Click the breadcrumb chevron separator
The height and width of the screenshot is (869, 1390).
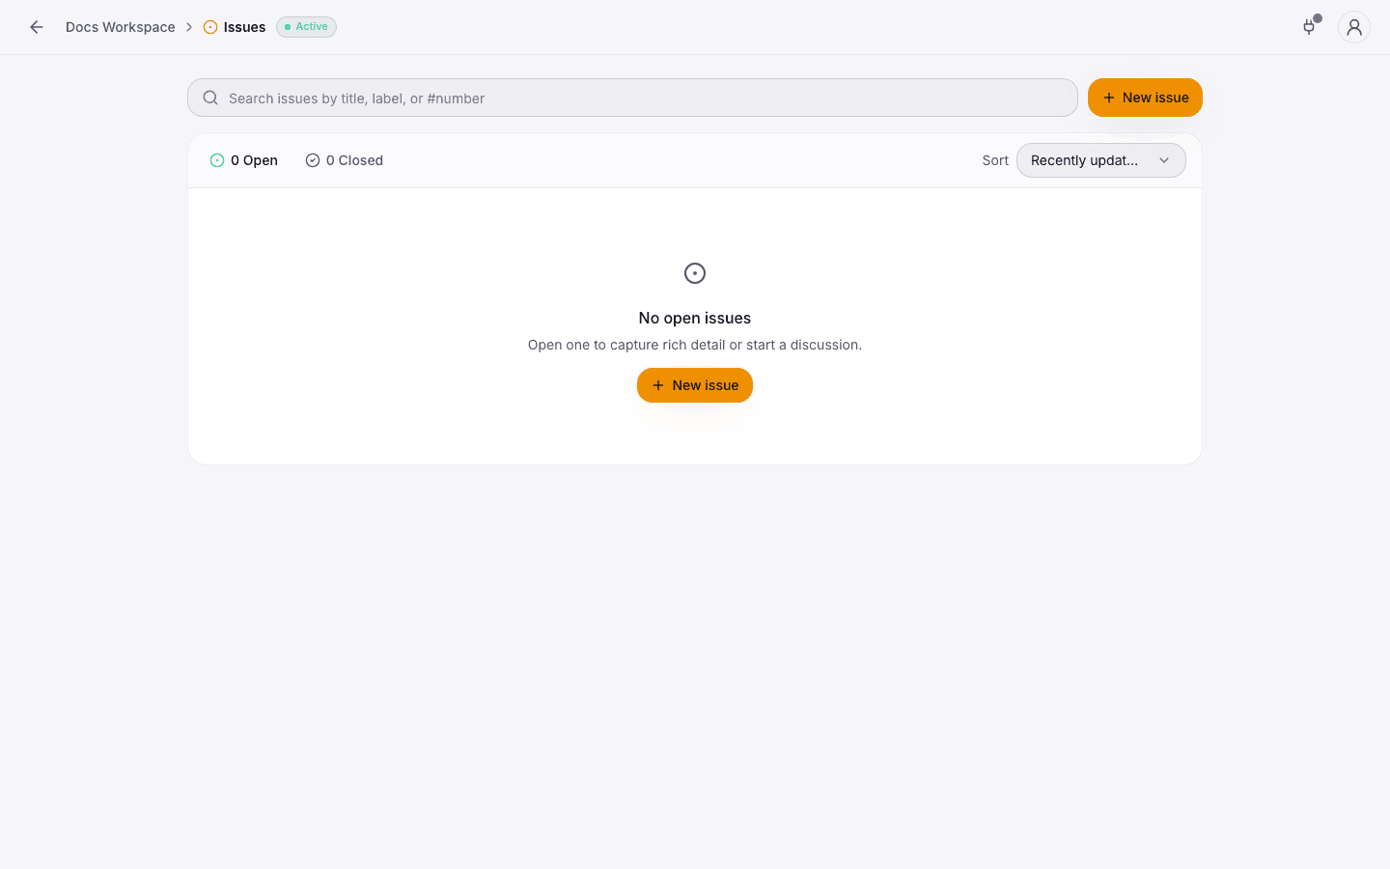click(x=189, y=27)
